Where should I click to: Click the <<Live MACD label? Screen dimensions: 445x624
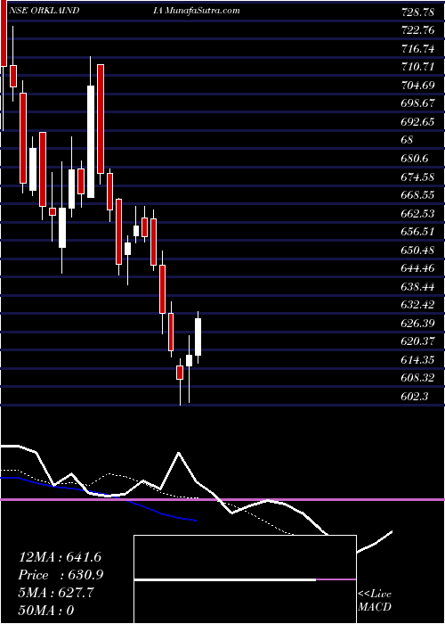click(x=375, y=601)
